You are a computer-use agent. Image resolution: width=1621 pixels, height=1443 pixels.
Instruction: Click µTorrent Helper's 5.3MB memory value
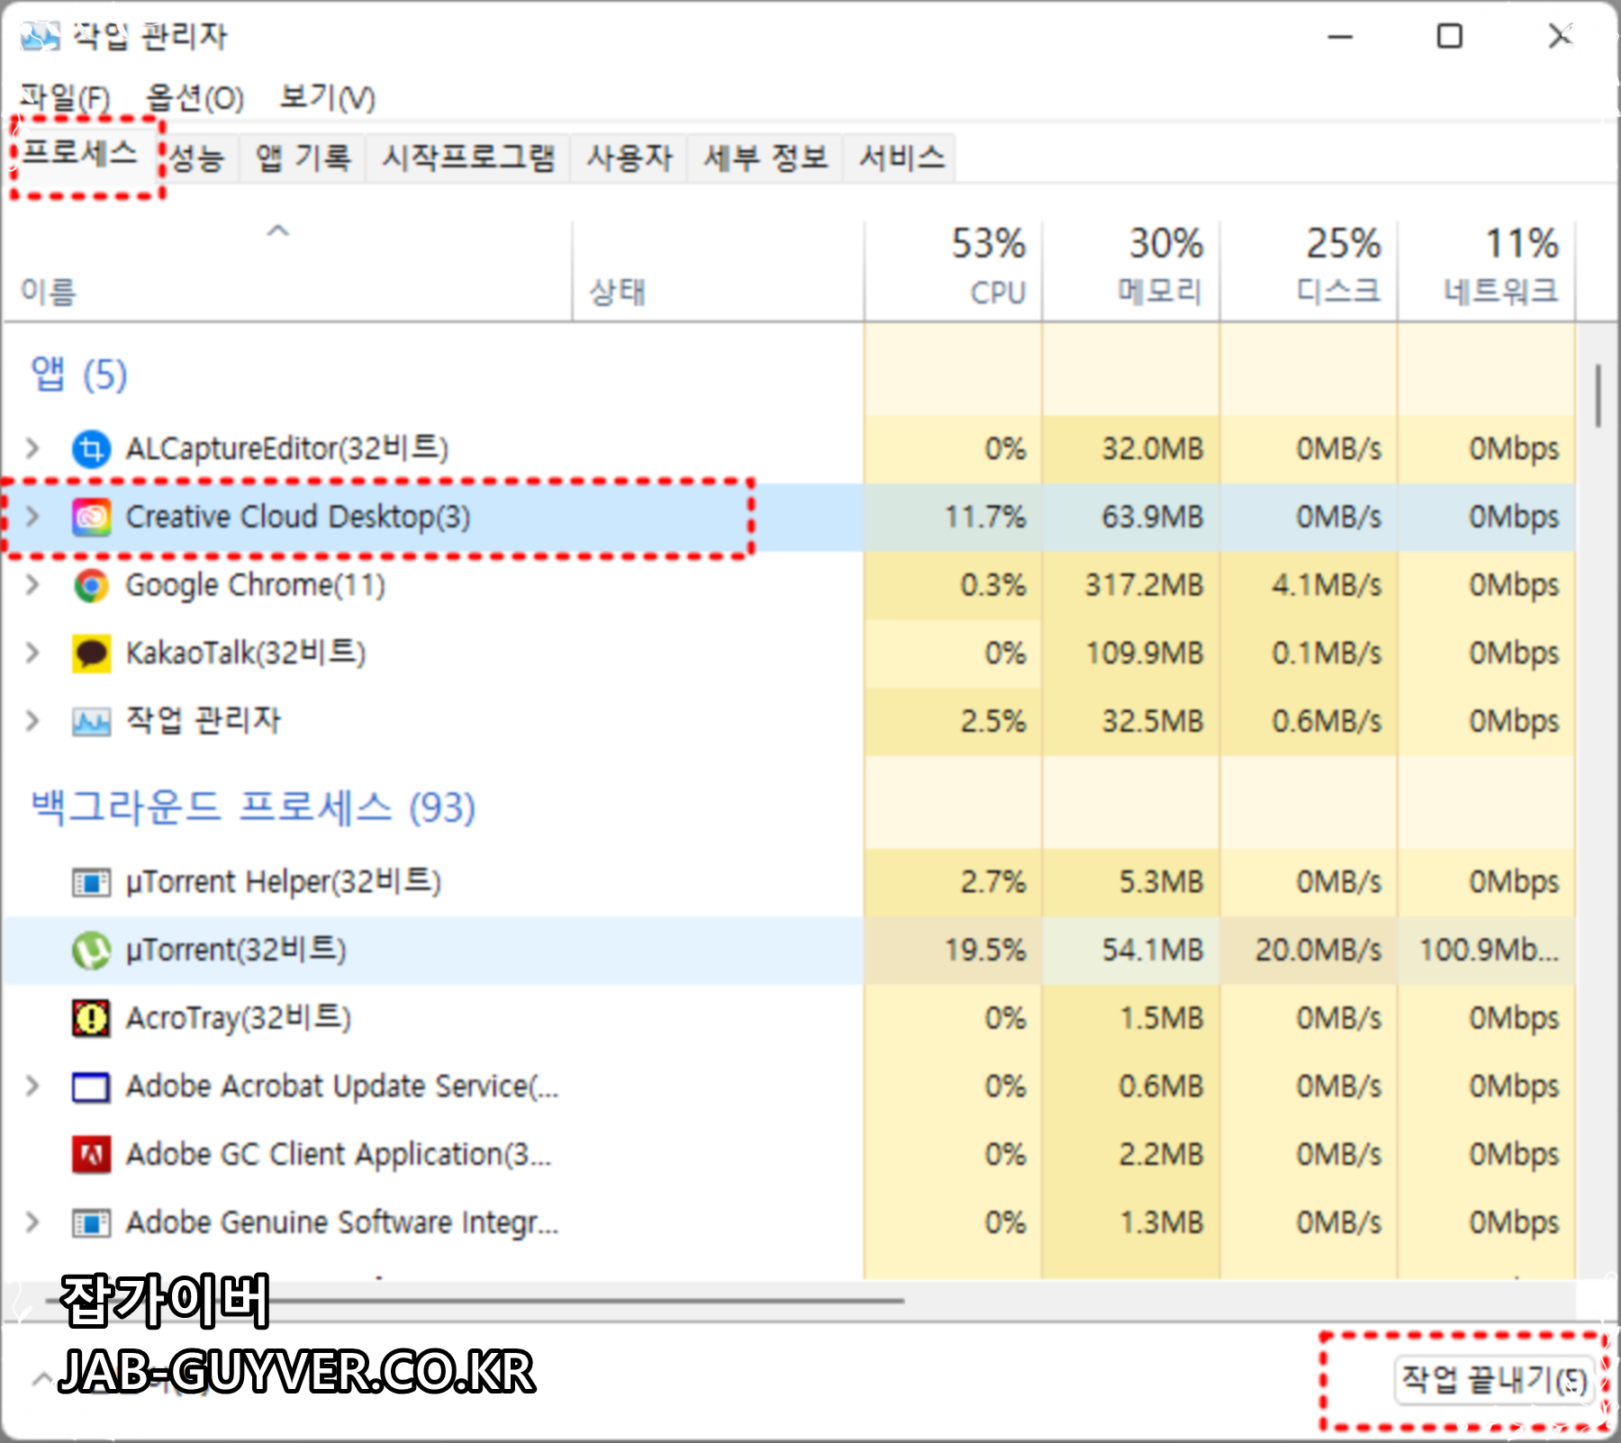point(1162,881)
